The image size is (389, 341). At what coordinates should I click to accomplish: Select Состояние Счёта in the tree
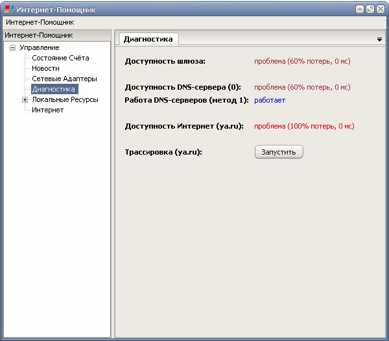coord(60,58)
